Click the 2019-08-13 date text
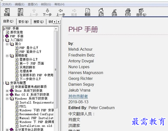Viewport: 168px width, 131px height. click(78, 102)
